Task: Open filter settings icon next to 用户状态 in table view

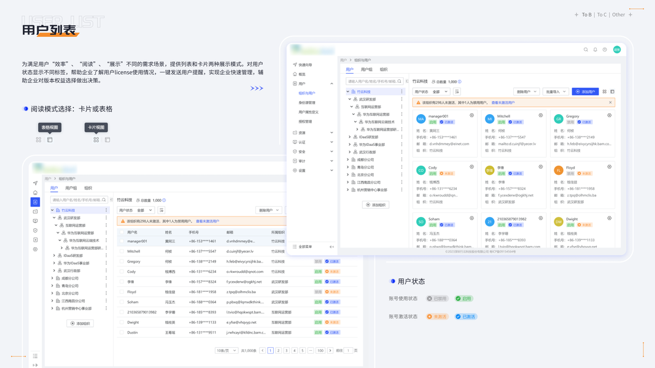Action: coord(161,210)
